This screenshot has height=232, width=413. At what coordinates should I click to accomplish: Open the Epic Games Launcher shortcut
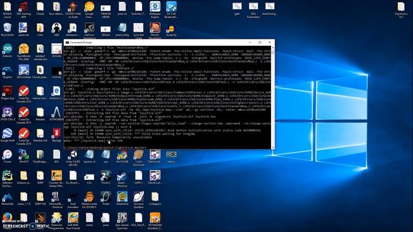(x=122, y=221)
